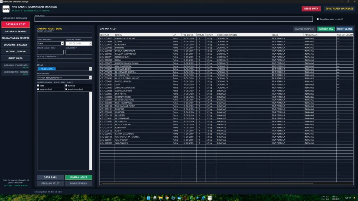Show hidden system tray icons chevron
Viewport: 358px width, 201px height.
342,198
